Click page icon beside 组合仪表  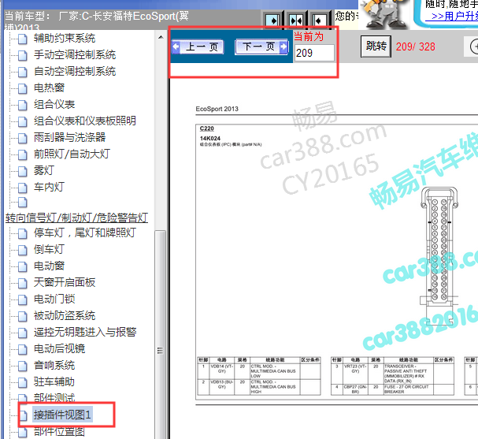[23, 105]
